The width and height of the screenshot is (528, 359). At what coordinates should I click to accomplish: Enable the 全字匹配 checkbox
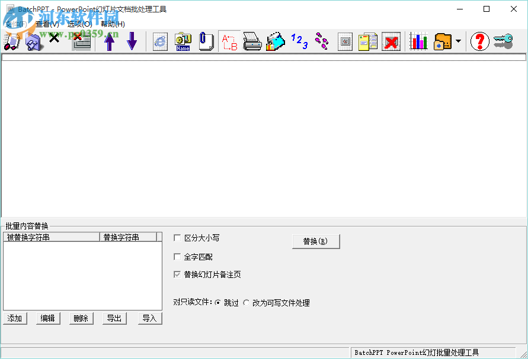click(177, 255)
